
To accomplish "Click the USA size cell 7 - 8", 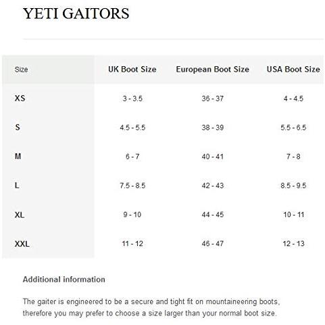I will [293, 157].
